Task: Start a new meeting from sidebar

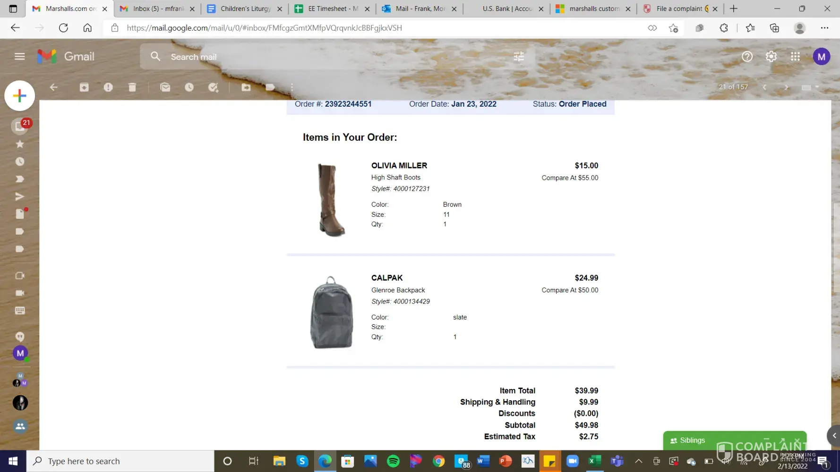Action: tap(20, 276)
